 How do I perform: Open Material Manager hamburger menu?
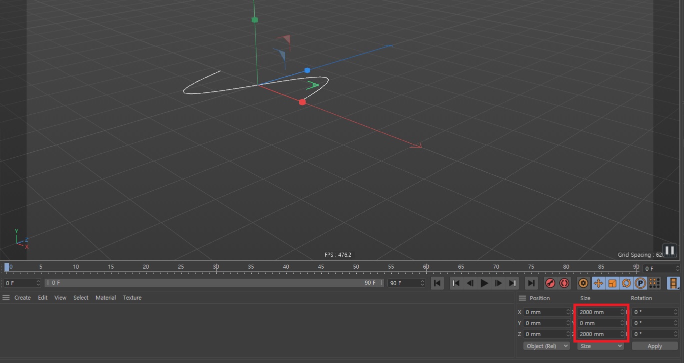tap(6, 298)
